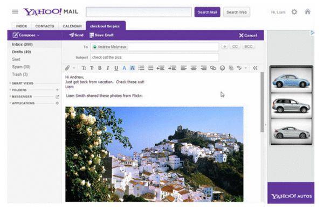
Task: Align text left
Action: (x=183, y=68)
